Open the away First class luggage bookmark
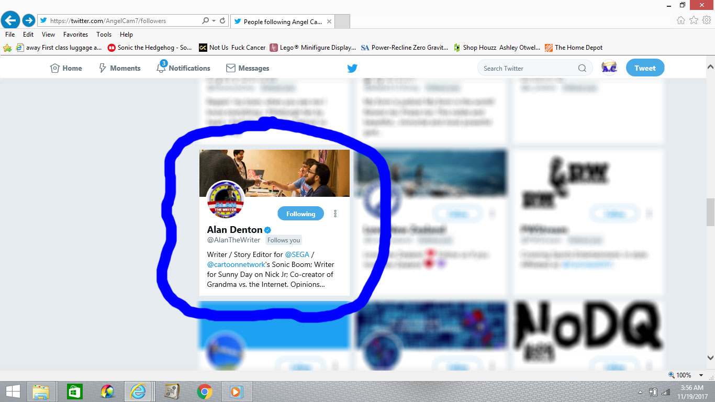The height and width of the screenshot is (402, 715). click(x=59, y=48)
